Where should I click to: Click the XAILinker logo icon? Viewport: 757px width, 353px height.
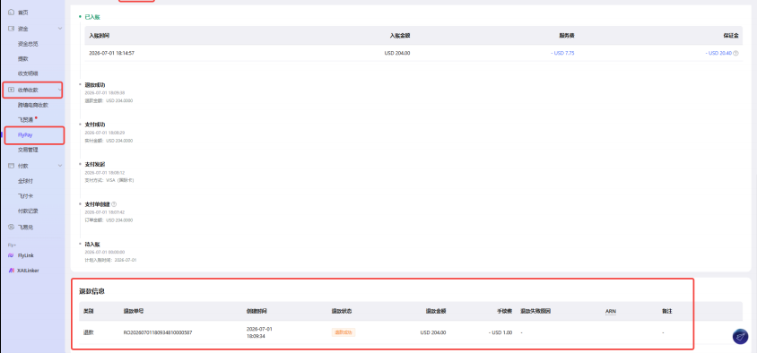coord(11,271)
